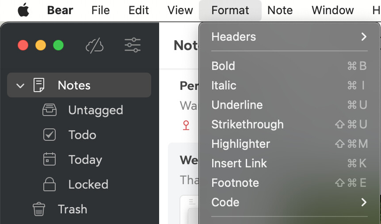The height and width of the screenshot is (224, 381).
Task: Click the Todo checkbox icon in sidebar
Action: [50, 135]
